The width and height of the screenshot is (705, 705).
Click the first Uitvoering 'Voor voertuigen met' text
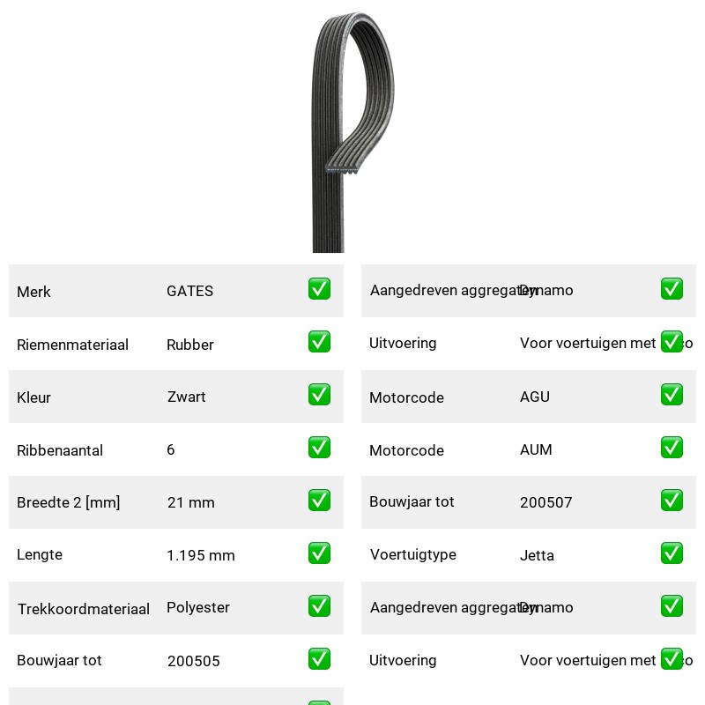[588, 343]
